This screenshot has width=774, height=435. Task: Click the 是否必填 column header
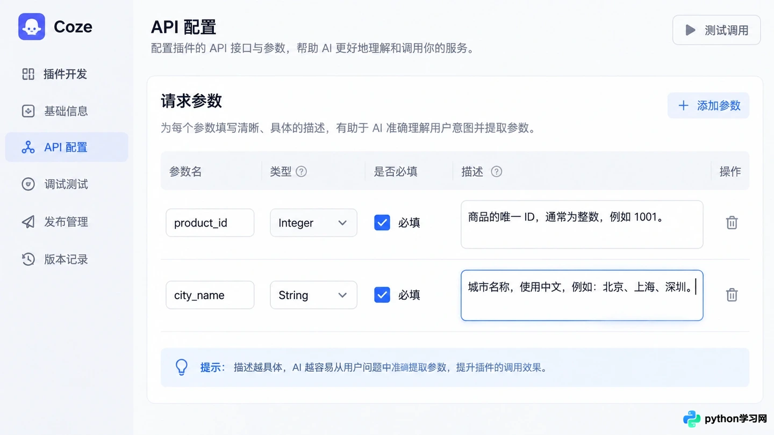point(396,172)
